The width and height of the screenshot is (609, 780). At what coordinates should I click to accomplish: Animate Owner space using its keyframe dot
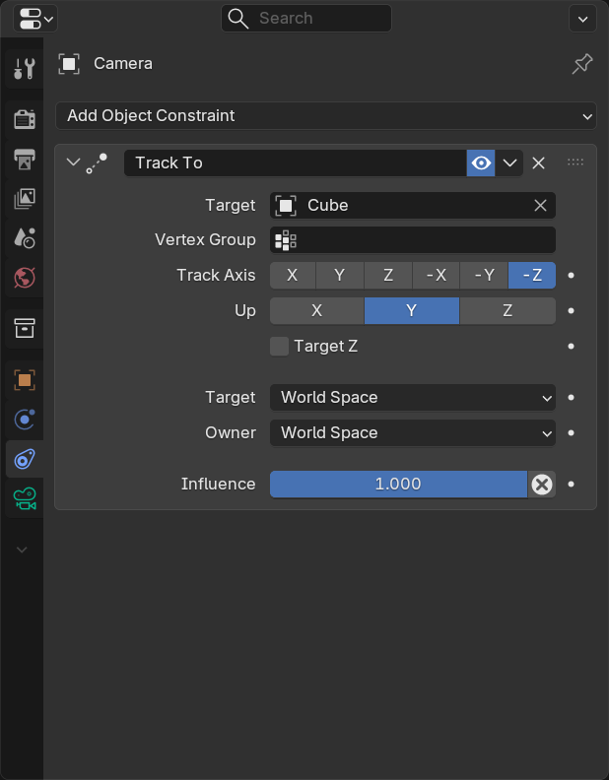tap(572, 432)
